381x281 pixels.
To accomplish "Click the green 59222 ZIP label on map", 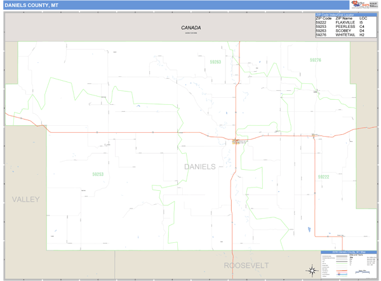I will click(324, 177).
